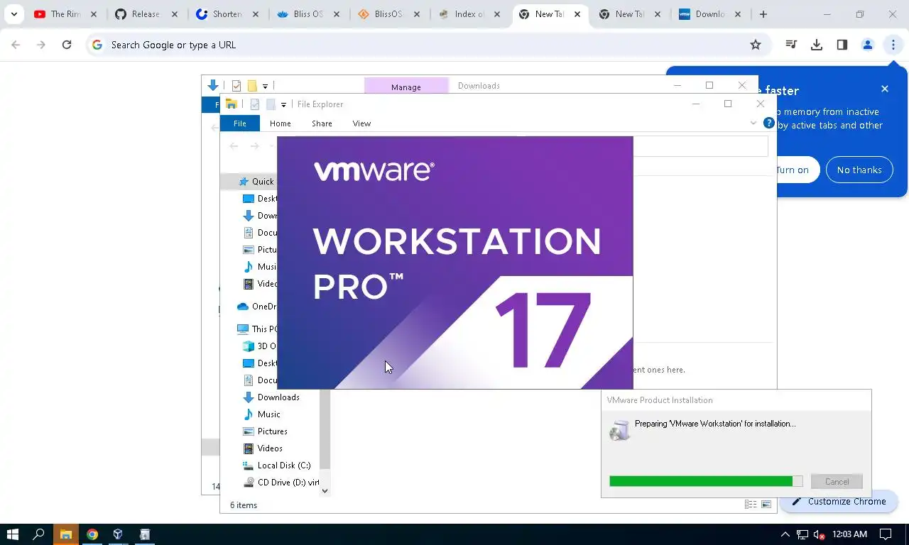
Task: Open Chrome's three-dot menu
Action: [x=893, y=45]
